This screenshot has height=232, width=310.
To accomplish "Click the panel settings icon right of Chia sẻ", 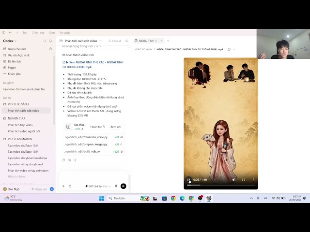I will (127, 41).
